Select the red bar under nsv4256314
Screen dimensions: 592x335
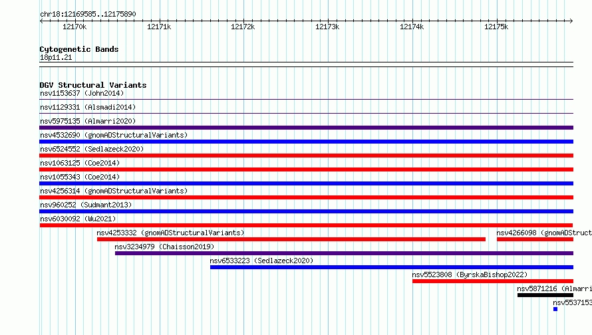click(306, 197)
